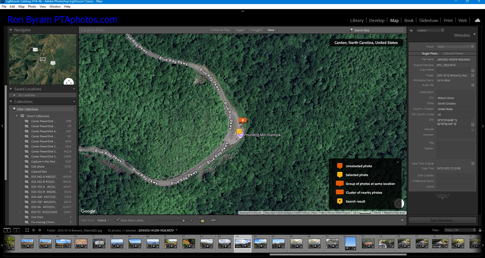Open the Photo menu
The image size is (485, 258).
[x=32, y=7]
